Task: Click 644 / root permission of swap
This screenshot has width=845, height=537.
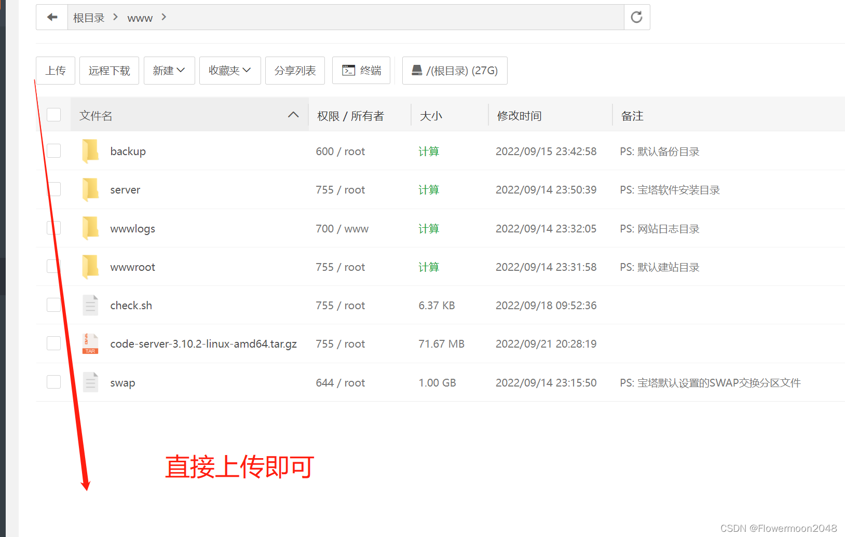Action: (340, 383)
